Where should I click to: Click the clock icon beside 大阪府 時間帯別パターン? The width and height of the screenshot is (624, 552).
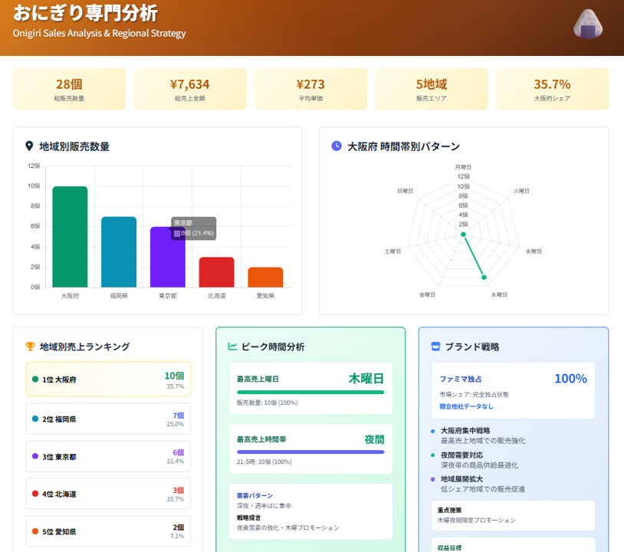click(337, 146)
